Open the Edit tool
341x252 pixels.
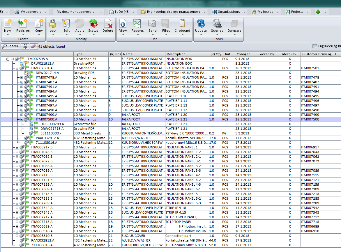66,24
